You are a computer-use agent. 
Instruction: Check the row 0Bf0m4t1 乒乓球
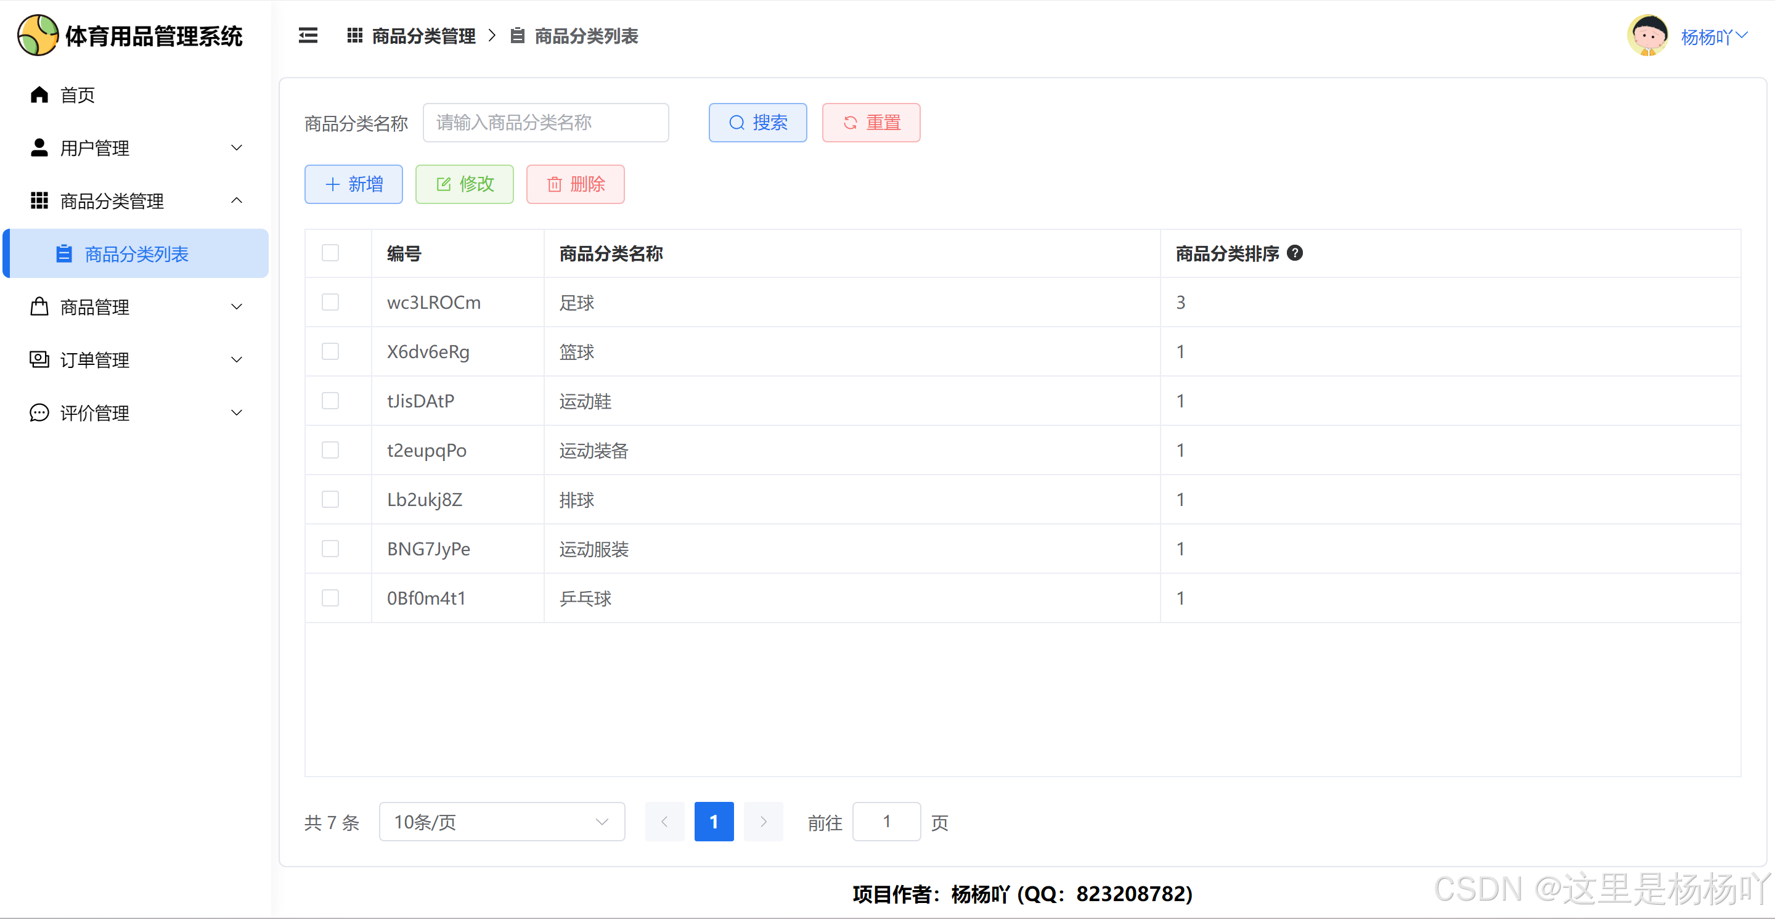tap(330, 597)
